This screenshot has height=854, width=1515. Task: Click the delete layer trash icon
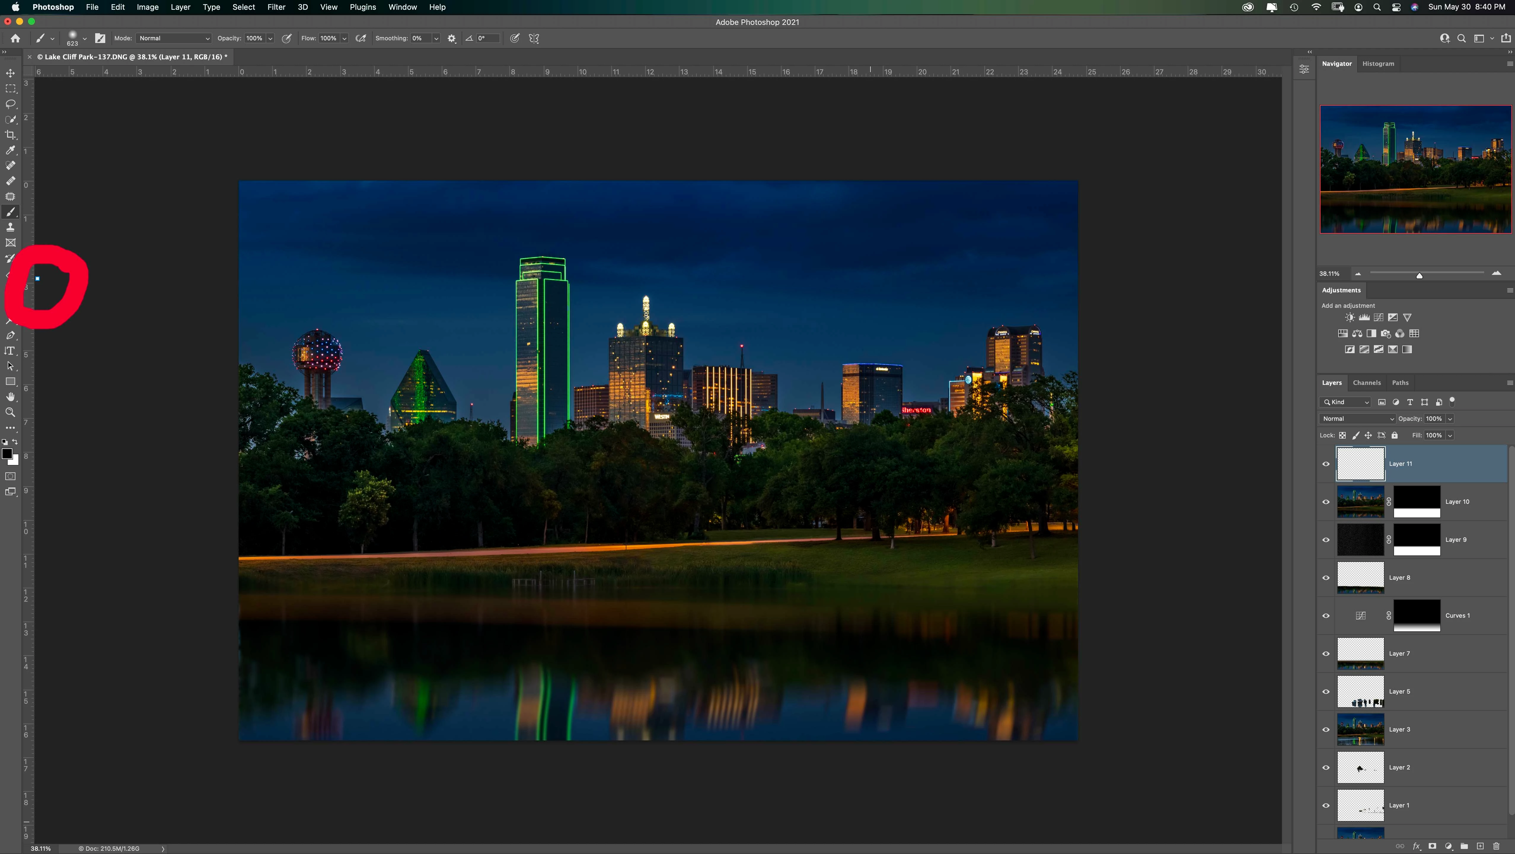click(x=1496, y=846)
